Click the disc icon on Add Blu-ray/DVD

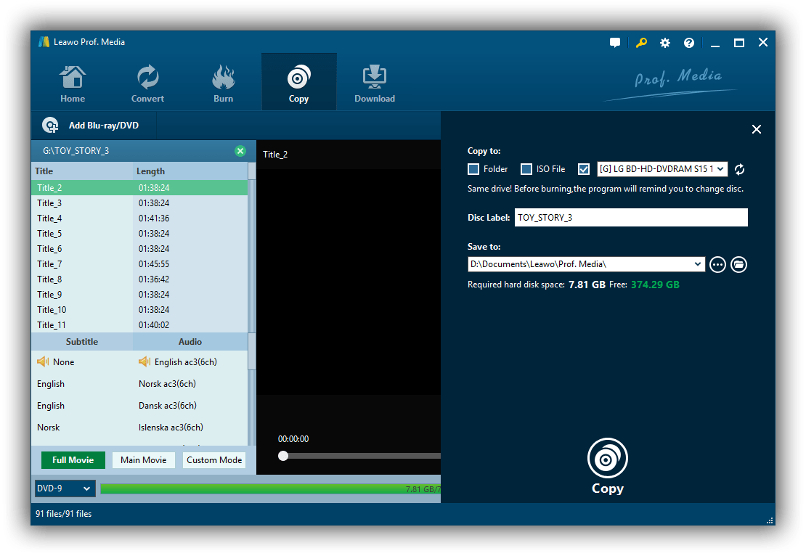pyautogui.click(x=50, y=126)
